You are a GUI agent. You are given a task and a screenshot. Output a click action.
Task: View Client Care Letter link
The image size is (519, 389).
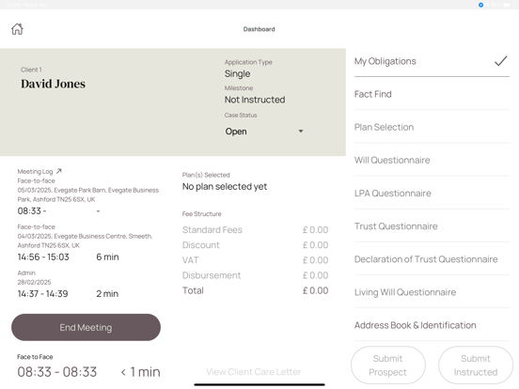pos(254,372)
